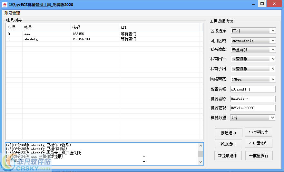The height and width of the screenshot is (172, 284).
Task: Click password cell 123456 in row 0
Action: coord(78,34)
